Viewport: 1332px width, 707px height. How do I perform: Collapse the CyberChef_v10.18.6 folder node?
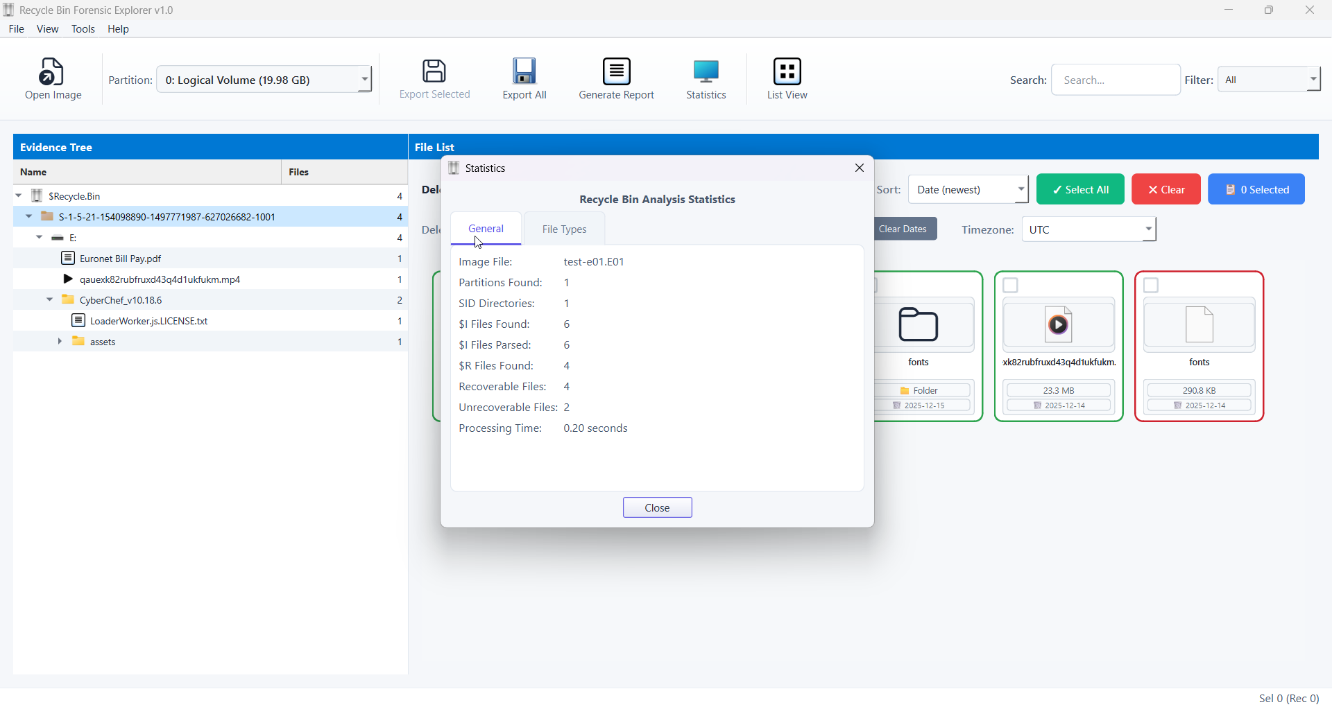[49, 300]
